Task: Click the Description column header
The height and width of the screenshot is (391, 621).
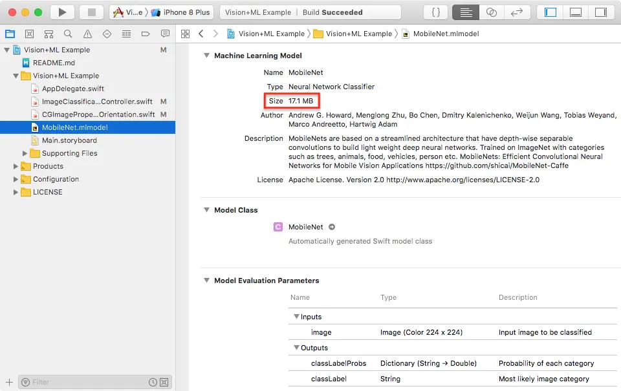Action: pos(517,297)
